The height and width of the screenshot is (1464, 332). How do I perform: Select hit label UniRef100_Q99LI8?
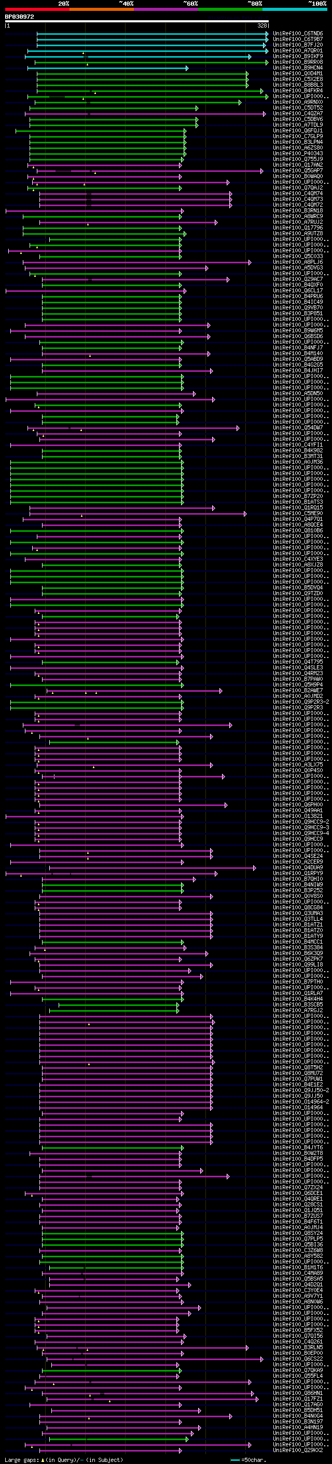[x=297, y=965]
